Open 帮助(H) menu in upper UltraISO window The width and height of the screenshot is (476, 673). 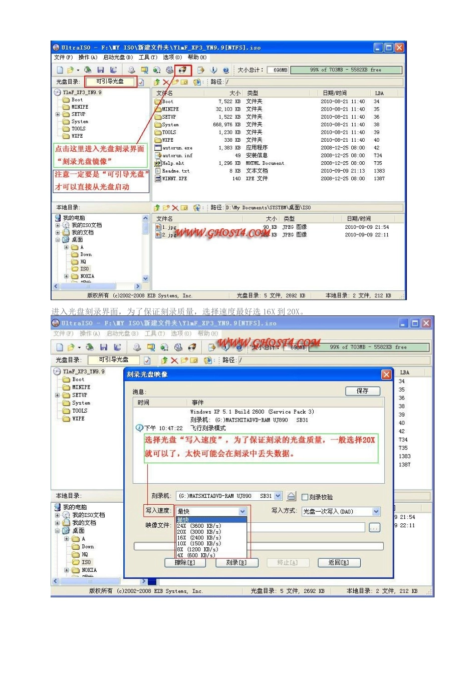click(197, 58)
